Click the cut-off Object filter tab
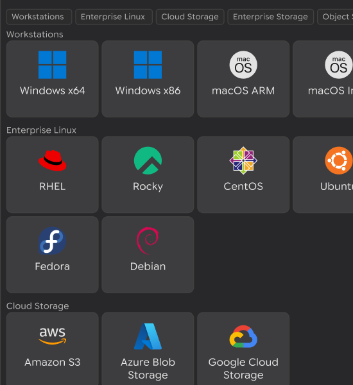The width and height of the screenshot is (353, 385). pos(335,17)
